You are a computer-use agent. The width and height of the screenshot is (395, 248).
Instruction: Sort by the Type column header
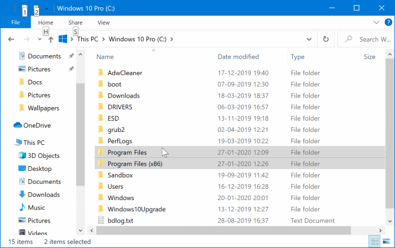coord(297,57)
